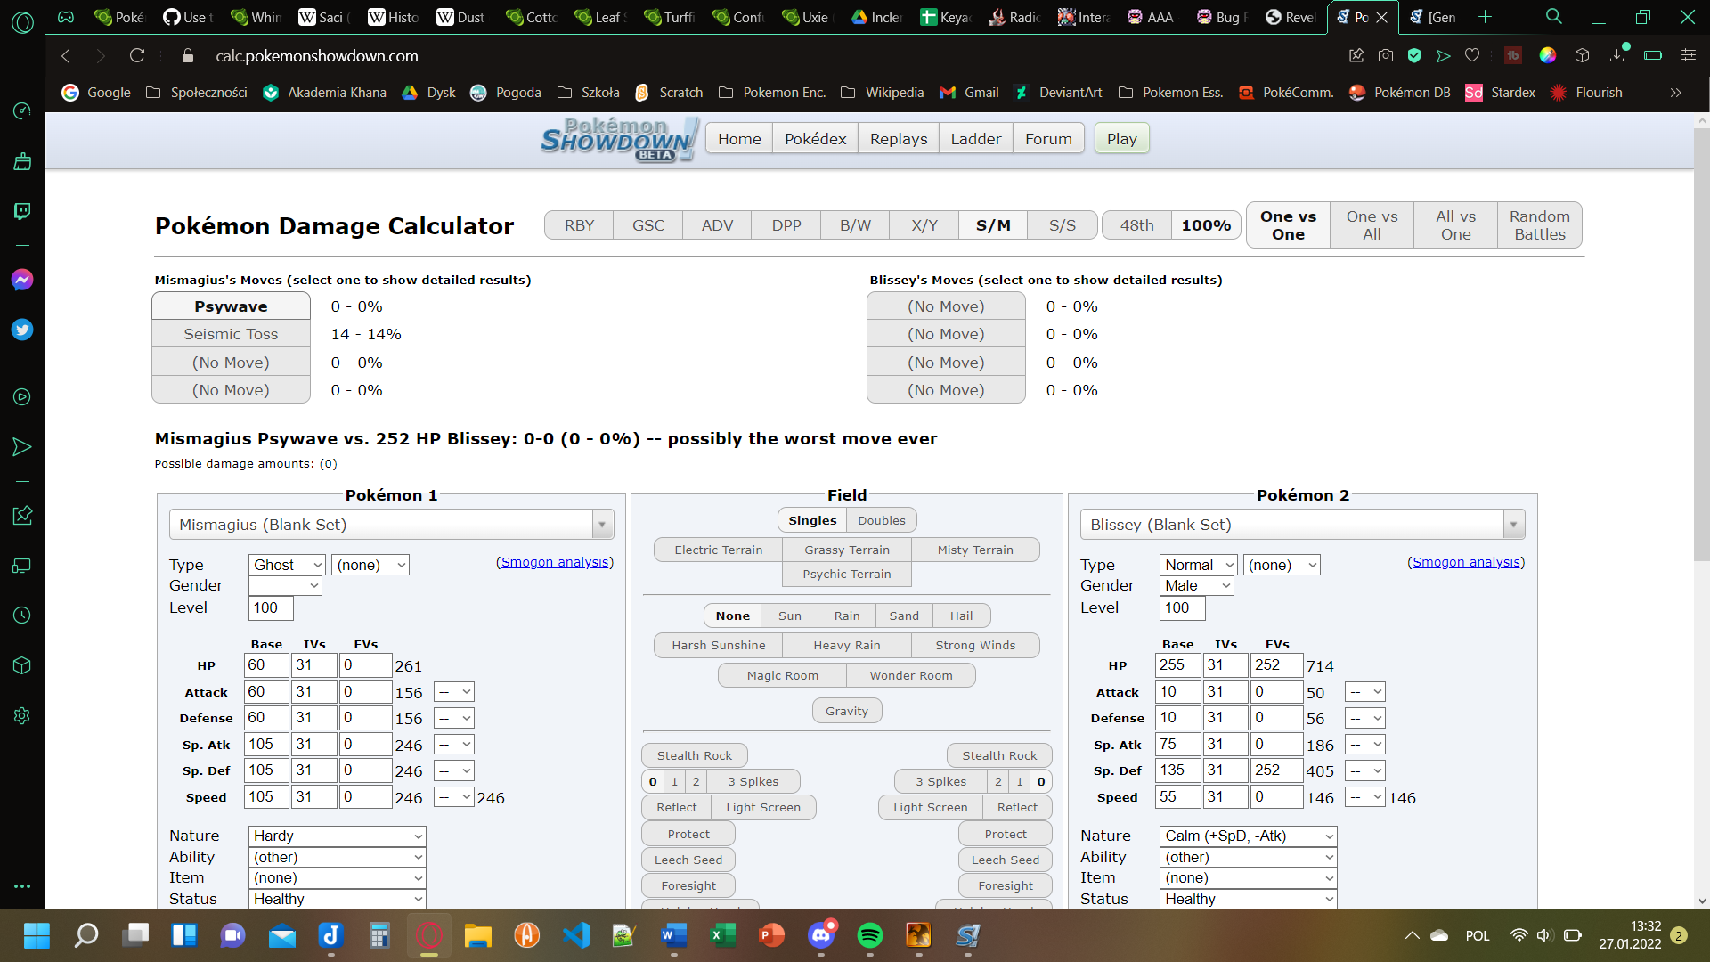This screenshot has height=962, width=1710.
Task: Open Blissey Gender dropdown showing Male
Action: (x=1196, y=585)
